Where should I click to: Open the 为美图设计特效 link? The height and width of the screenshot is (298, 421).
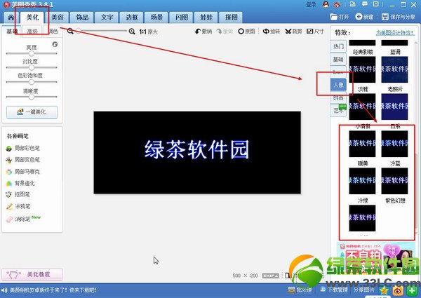[395, 33]
